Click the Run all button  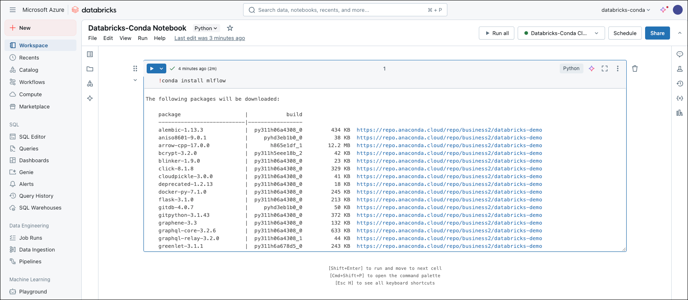pyautogui.click(x=497, y=33)
